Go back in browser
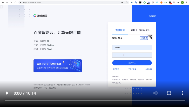189x107 pixels. click(x=3, y=2)
